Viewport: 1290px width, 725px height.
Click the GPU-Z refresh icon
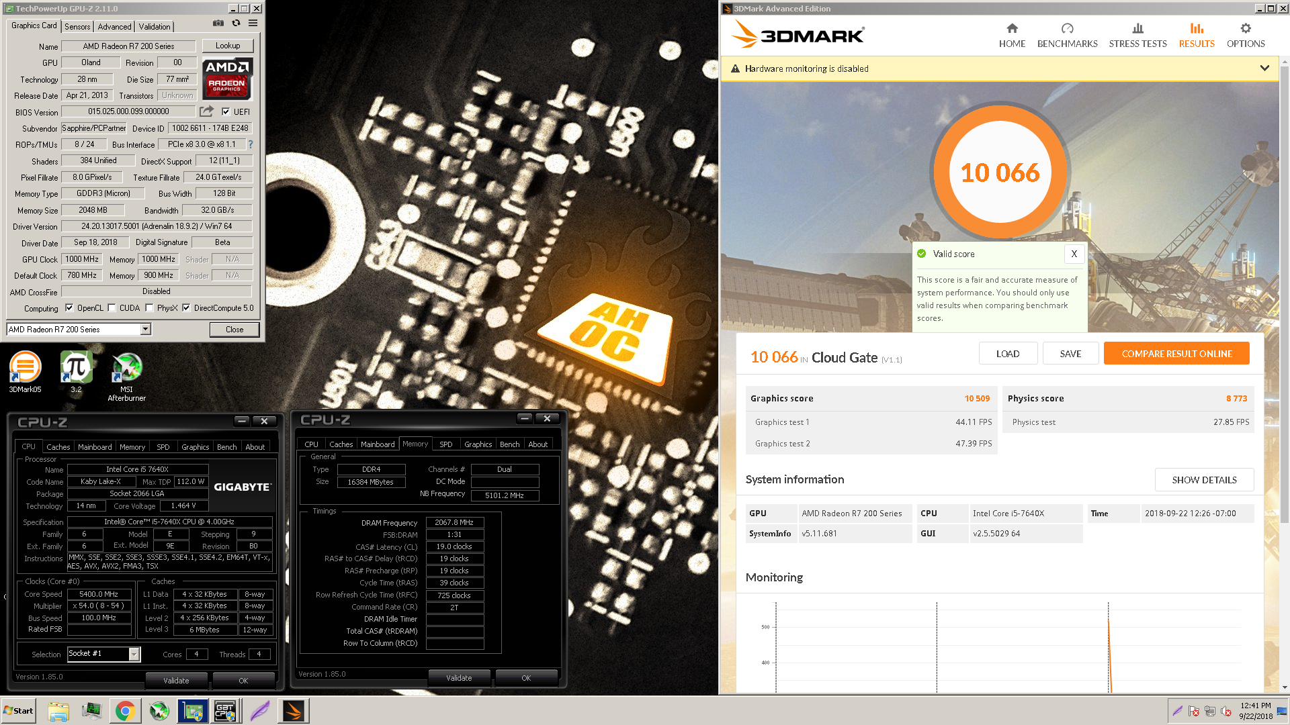pyautogui.click(x=236, y=23)
